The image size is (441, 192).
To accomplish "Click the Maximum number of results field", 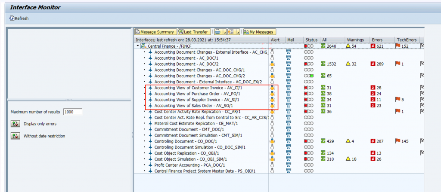I will 73,112.
